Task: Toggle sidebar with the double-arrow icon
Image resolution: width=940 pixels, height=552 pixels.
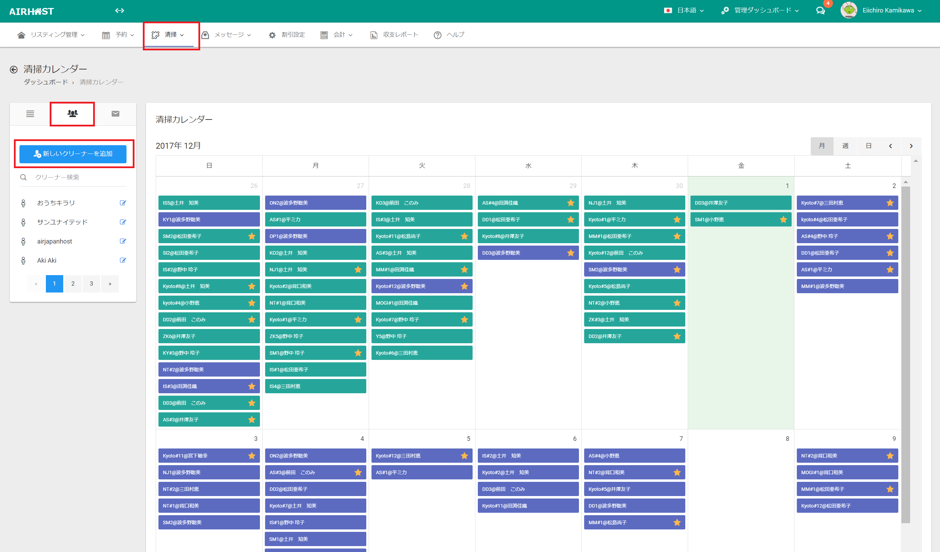Action: (x=119, y=10)
